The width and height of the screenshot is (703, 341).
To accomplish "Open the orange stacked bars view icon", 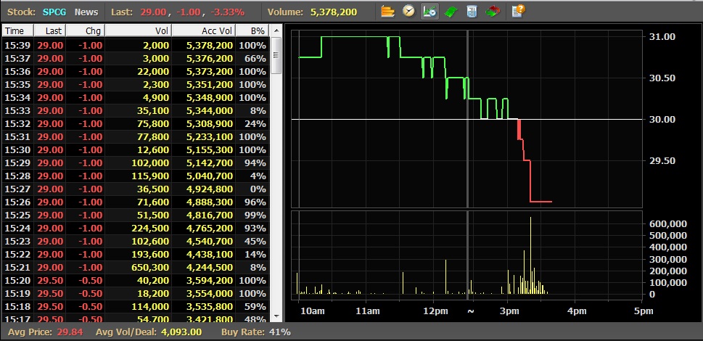I will (388, 11).
